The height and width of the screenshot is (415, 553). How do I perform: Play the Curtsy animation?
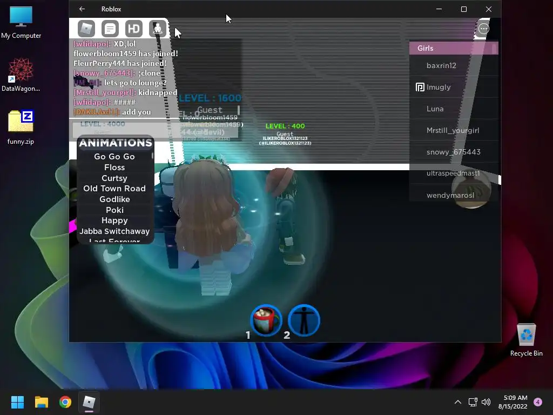114,178
